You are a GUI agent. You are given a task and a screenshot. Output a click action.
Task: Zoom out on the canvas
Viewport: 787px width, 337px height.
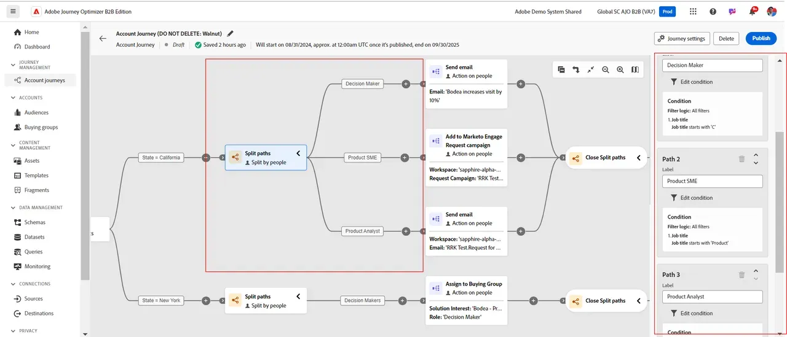pos(606,69)
